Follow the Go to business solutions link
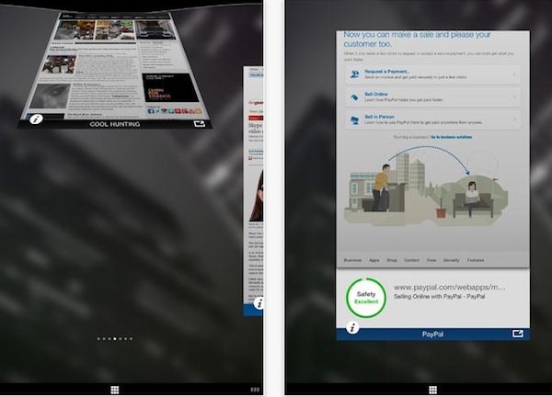The height and width of the screenshot is (397, 552). pyautogui.click(x=452, y=137)
